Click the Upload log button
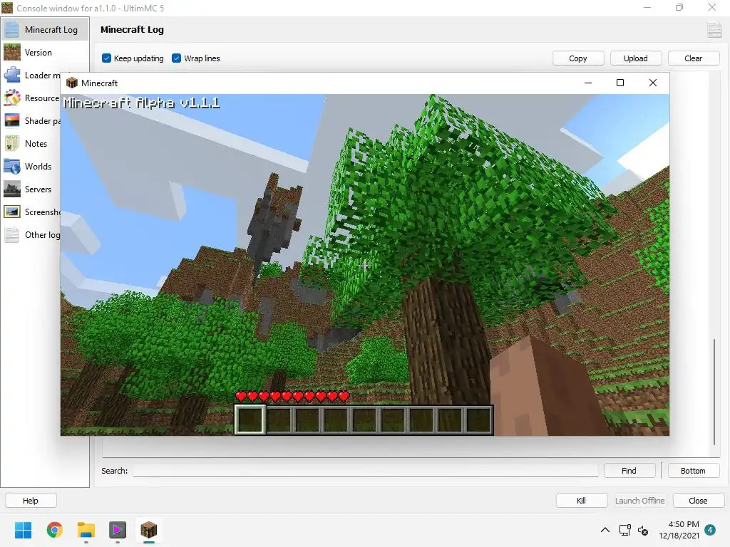Viewport: 730px width, 547px height. [635, 58]
